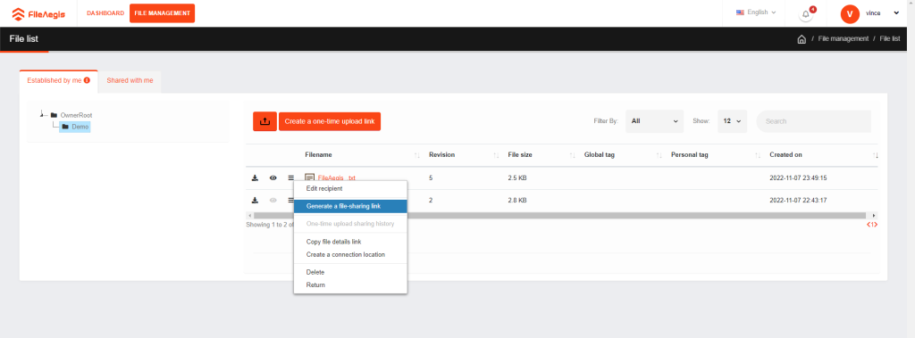
Task: Click the horizontal table scrollbar thumb
Action: pyautogui.click(x=559, y=216)
